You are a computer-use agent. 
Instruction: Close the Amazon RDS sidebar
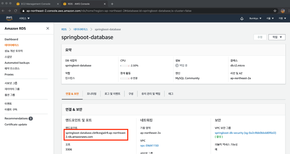48,28
